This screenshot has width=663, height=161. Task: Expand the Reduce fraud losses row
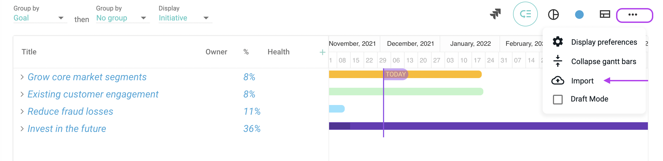(x=22, y=111)
